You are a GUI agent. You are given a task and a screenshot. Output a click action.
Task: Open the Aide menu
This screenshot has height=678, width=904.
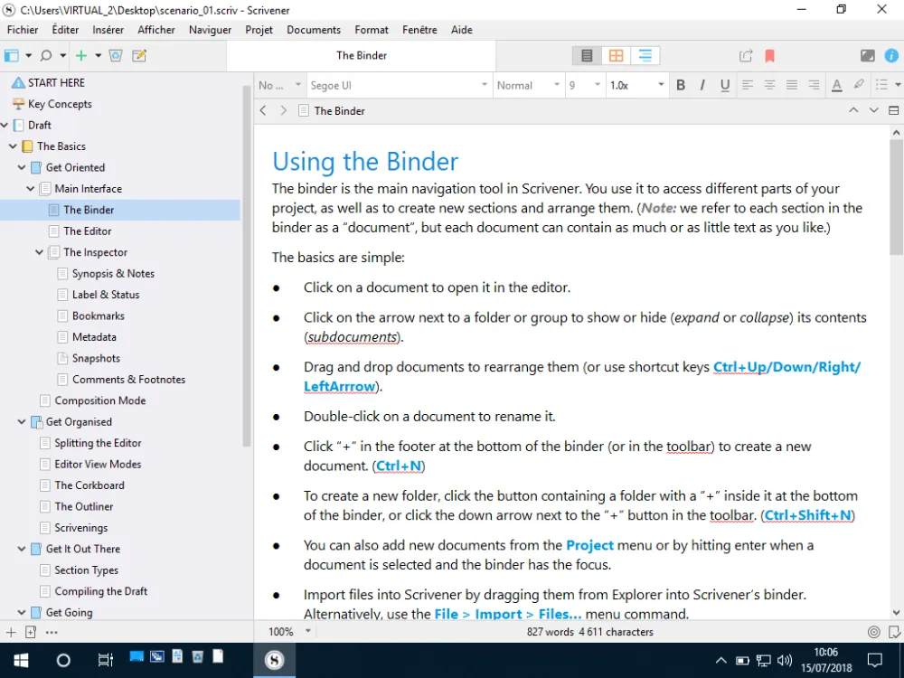pos(462,30)
